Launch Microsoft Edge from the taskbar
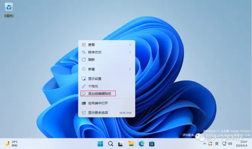This screenshot has height=149, width=252. pos(141,144)
